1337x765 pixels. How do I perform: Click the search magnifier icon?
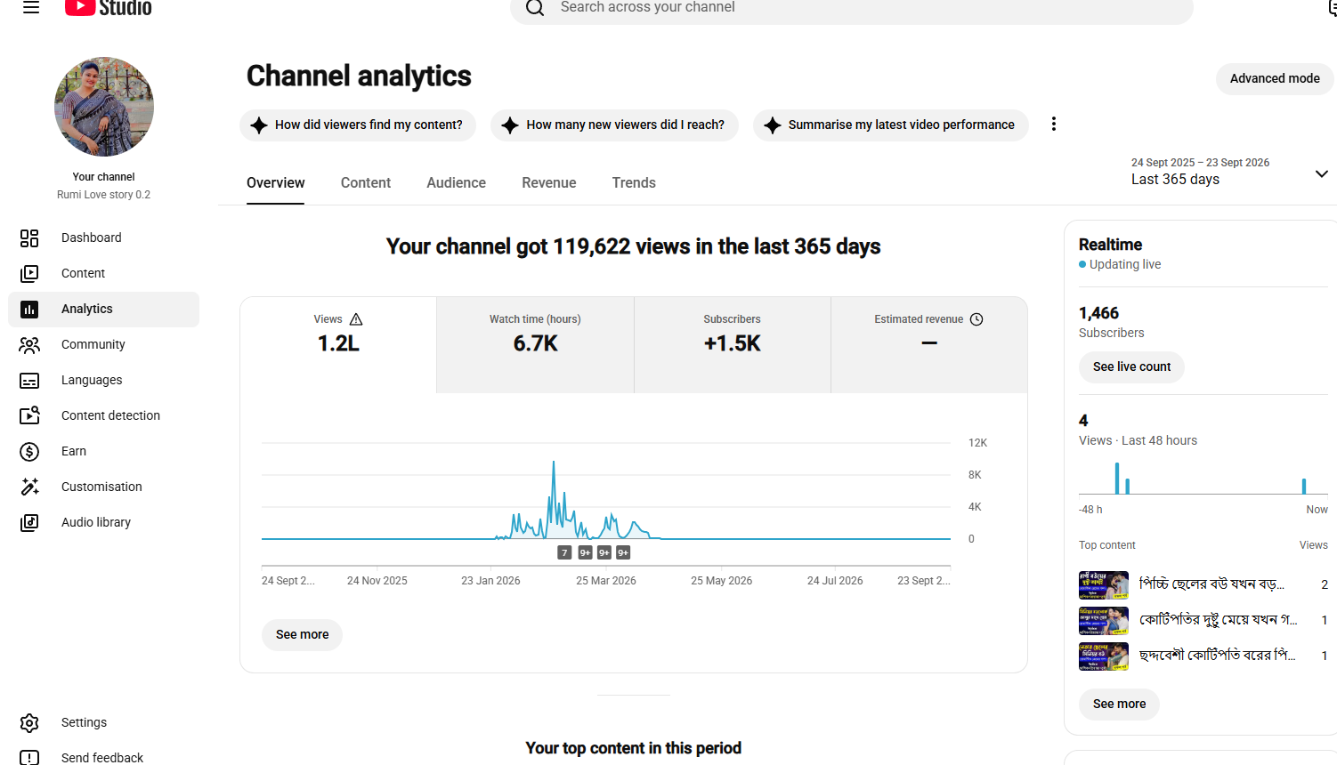[535, 7]
